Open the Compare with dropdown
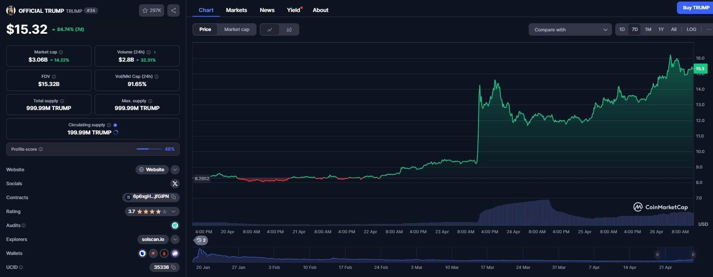This screenshot has height=277, width=713. (x=570, y=29)
